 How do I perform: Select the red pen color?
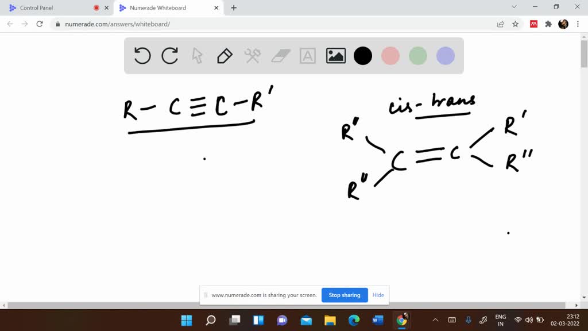[x=390, y=56]
